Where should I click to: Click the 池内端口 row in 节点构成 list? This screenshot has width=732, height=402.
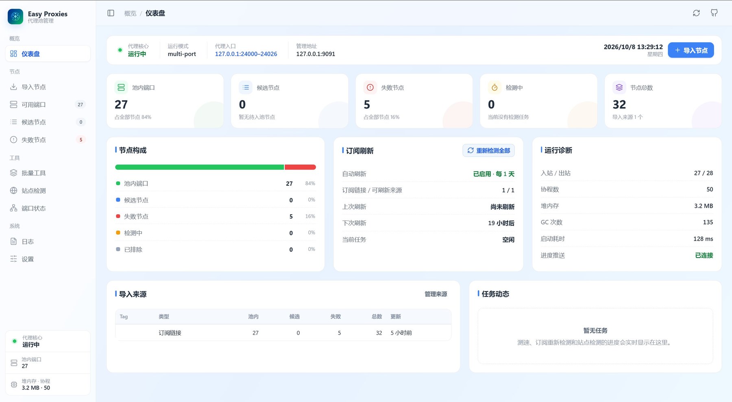click(x=216, y=183)
